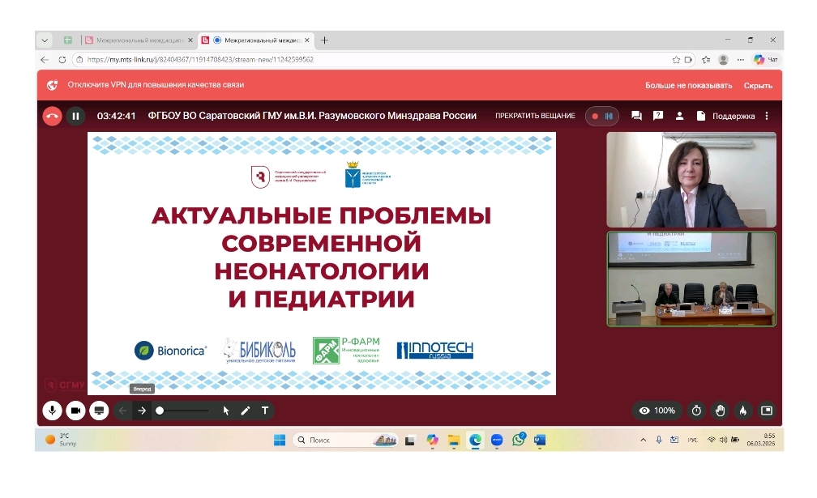
Task: Open the timer tool
Action: tap(695, 411)
